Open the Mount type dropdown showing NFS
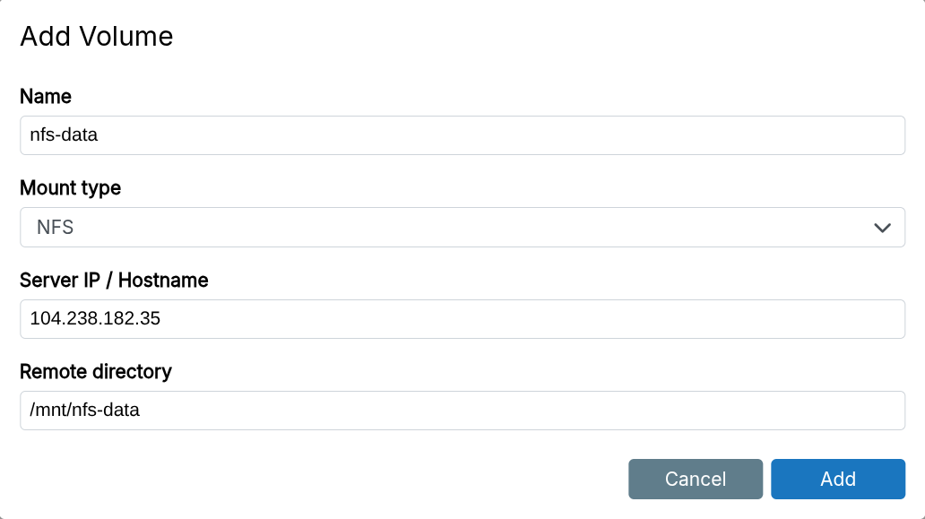 (x=462, y=228)
